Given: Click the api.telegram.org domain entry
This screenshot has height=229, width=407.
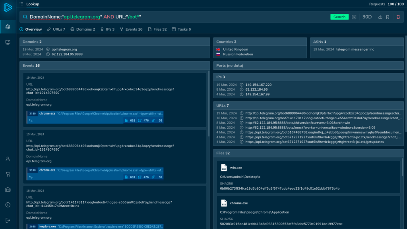Looking at the screenshot, I should click(x=64, y=49).
